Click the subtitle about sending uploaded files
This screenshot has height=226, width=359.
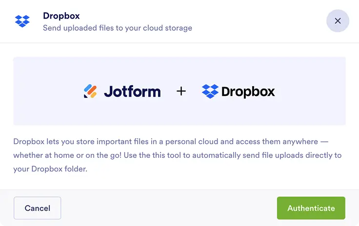point(117,28)
